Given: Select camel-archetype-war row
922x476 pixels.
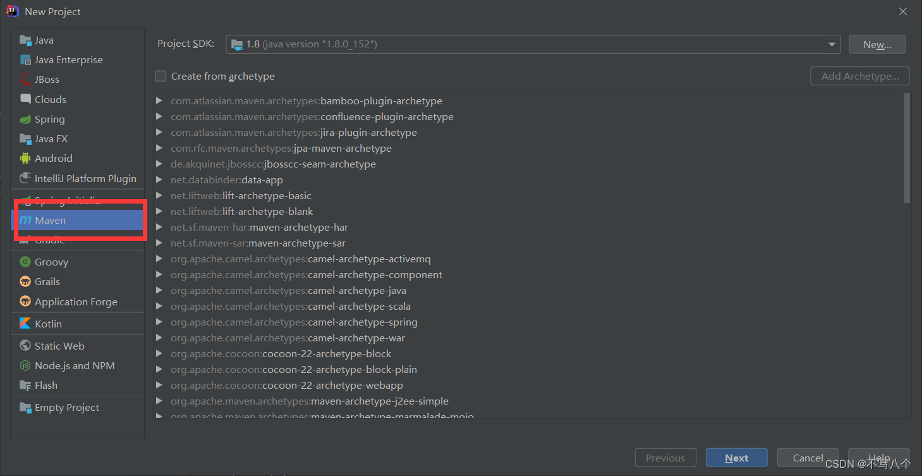Looking at the screenshot, I should pos(528,338).
